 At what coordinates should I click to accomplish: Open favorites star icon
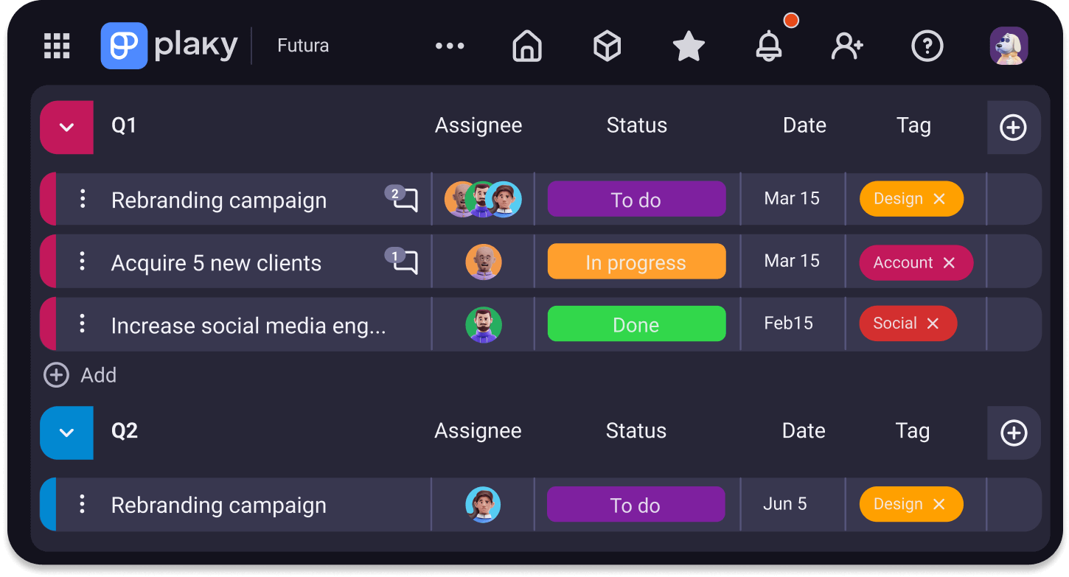tap(689, 46)
